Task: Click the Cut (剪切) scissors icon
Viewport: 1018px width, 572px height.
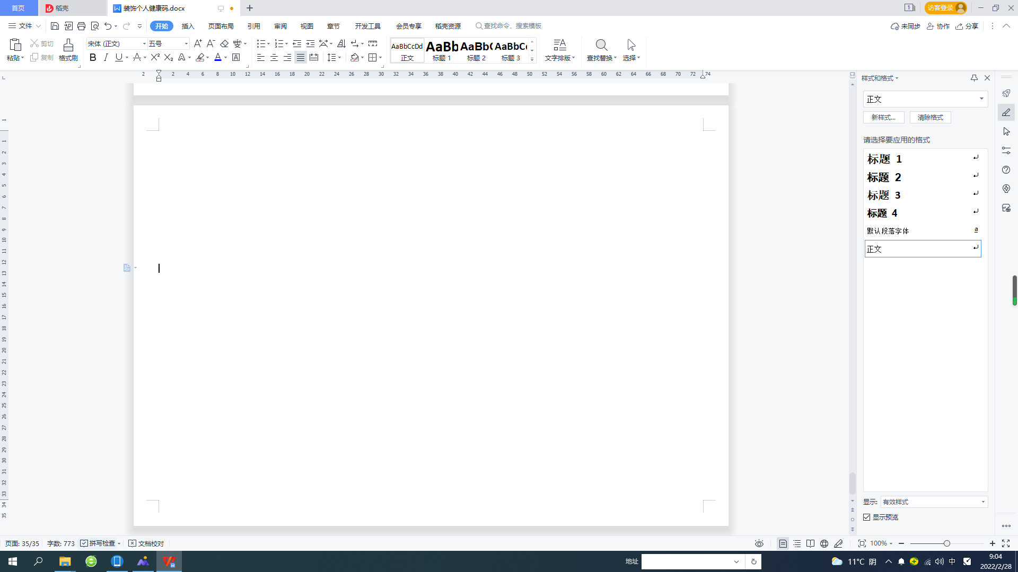Action: (34, 43)
